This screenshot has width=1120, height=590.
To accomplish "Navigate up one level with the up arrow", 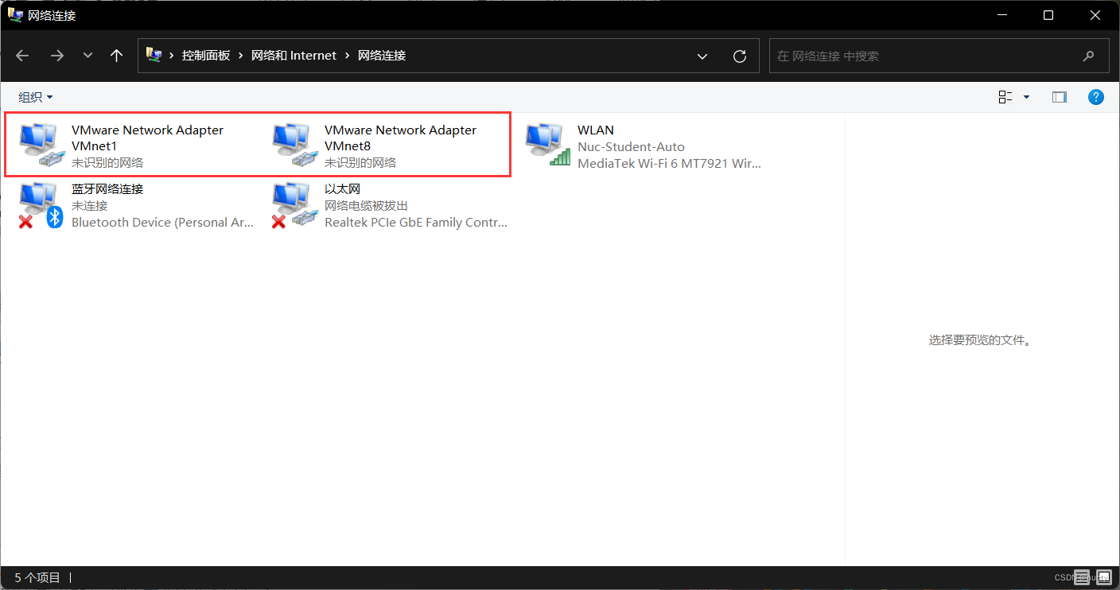I will pyautogui.click(x=116, y=56).
